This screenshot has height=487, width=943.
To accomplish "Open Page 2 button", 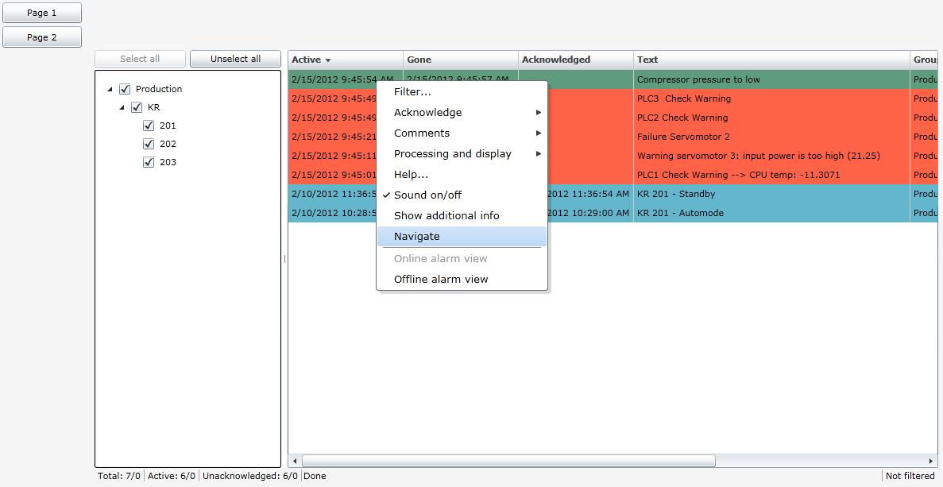I will pyautogui.click(x=42, y=37).
